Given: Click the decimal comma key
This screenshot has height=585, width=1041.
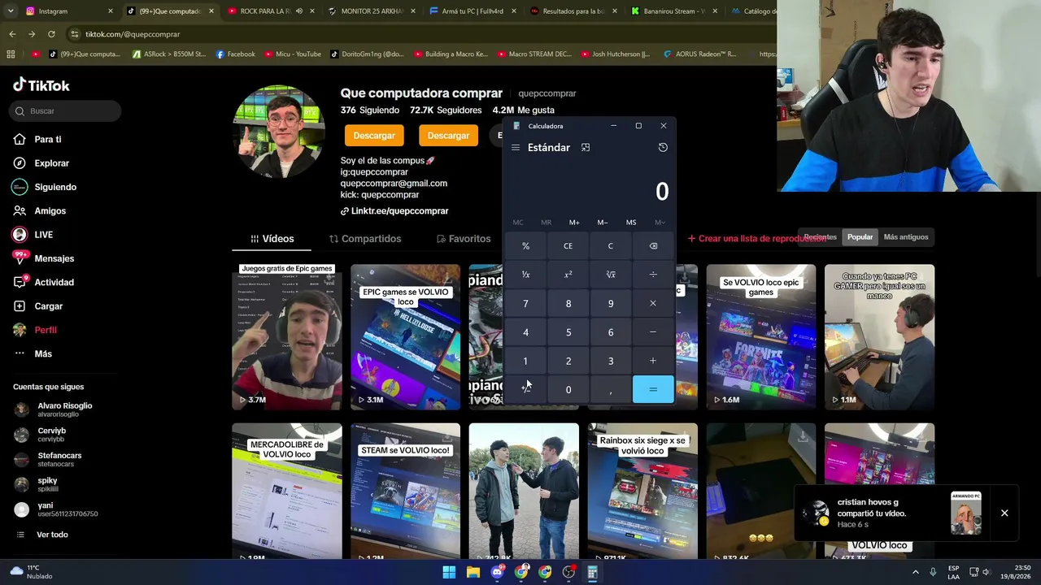Looking at the screenshot, I should click(610, 390).
